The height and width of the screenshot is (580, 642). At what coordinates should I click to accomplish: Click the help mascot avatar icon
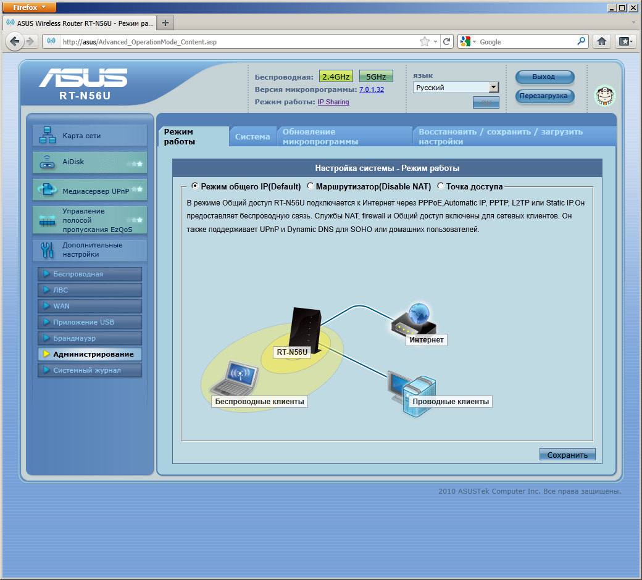(605, 96)
